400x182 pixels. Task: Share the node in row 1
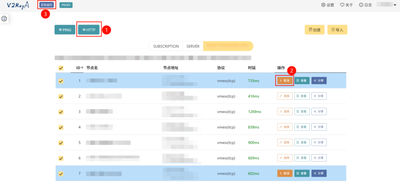coord(319,81)
